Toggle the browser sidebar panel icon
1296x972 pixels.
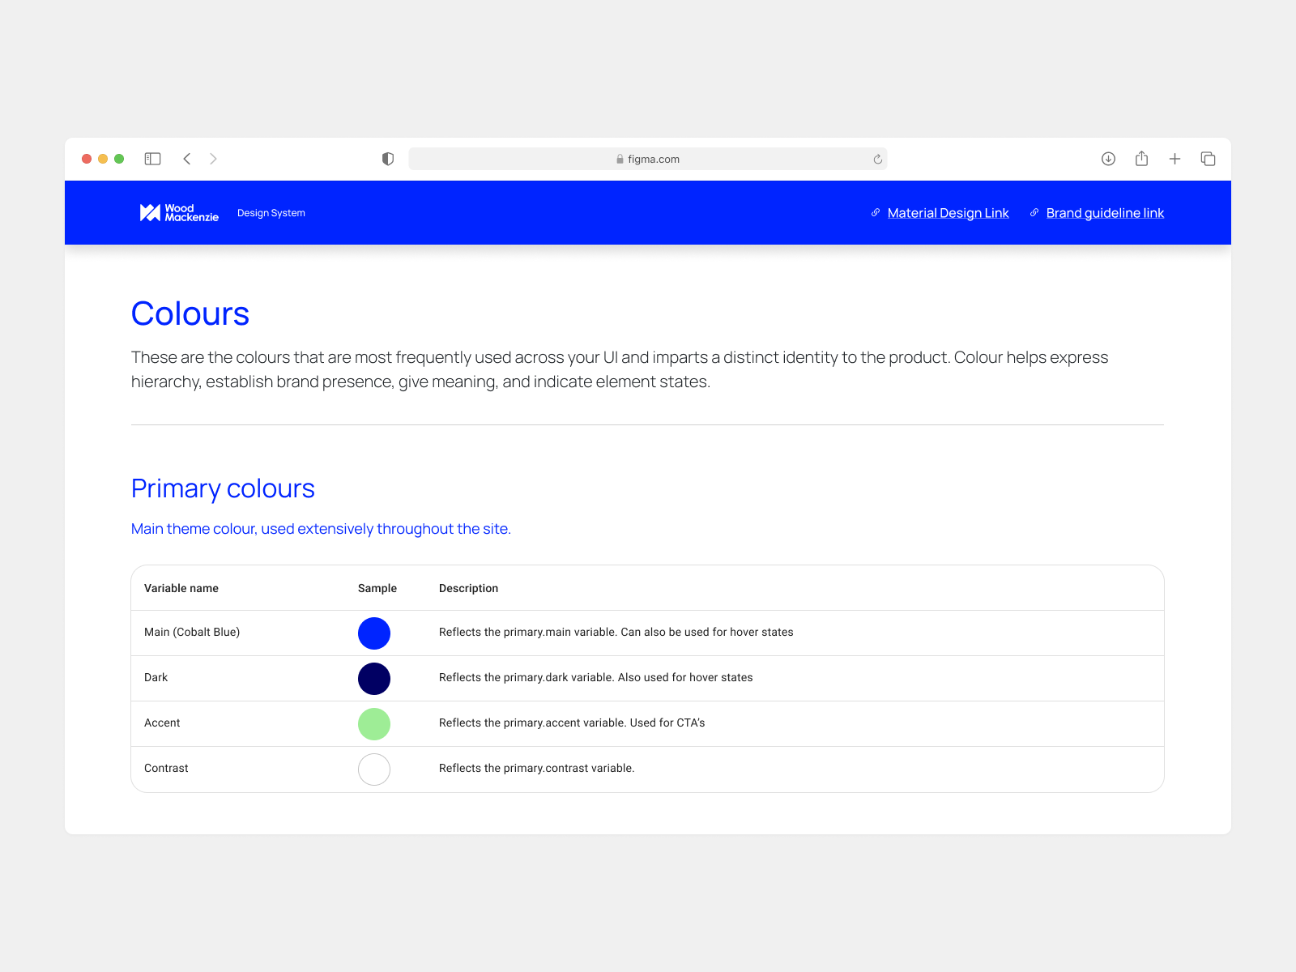pyautogui.click(x=152, y=159)
